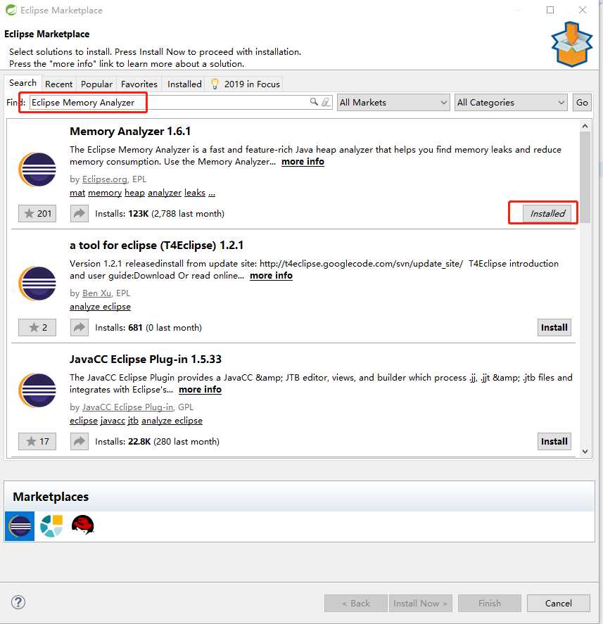Click the results list scrollbar thumb
The height and width of the screenshot is (624, 603).
point(585,177)
